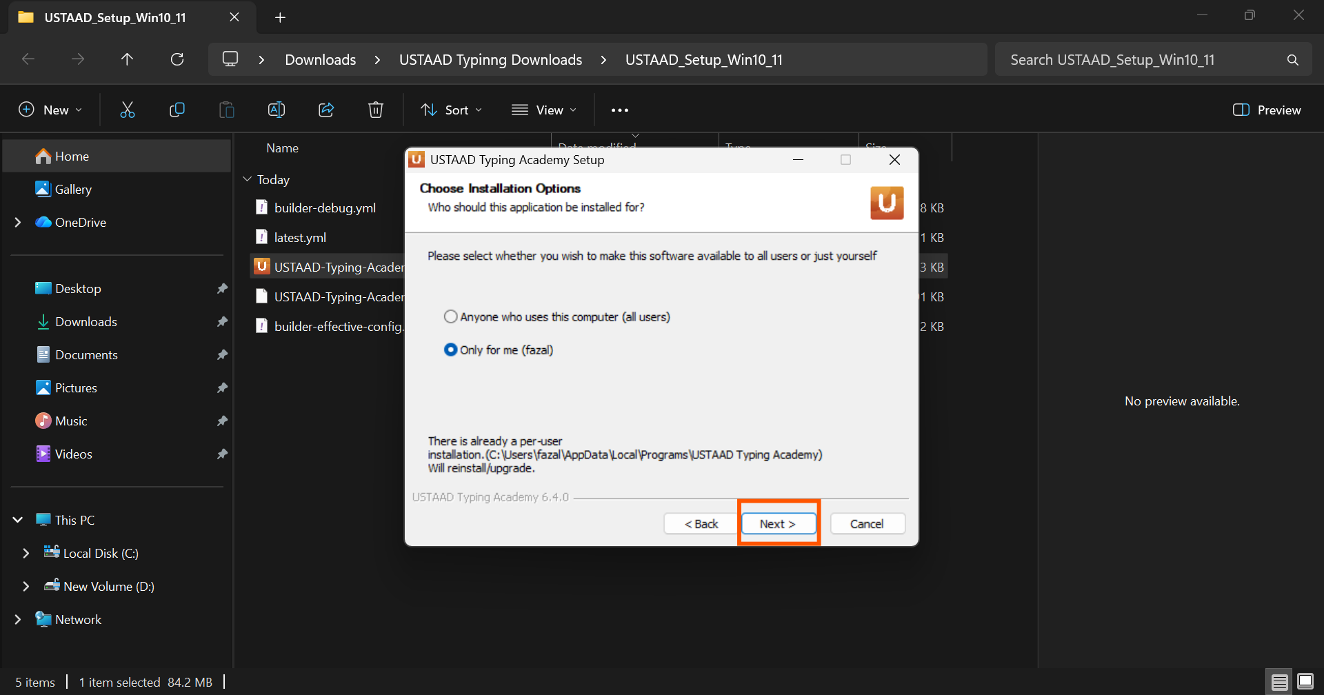Toggle the Preview pane
The height and width of the screenshot is (695, 1324).
point(1267,110)
